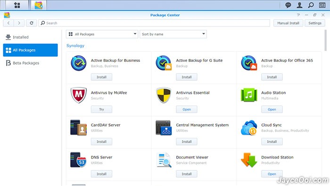The image size is (330, 186).
Task: Open the widgets panel icon
Action: coord(322,5)
